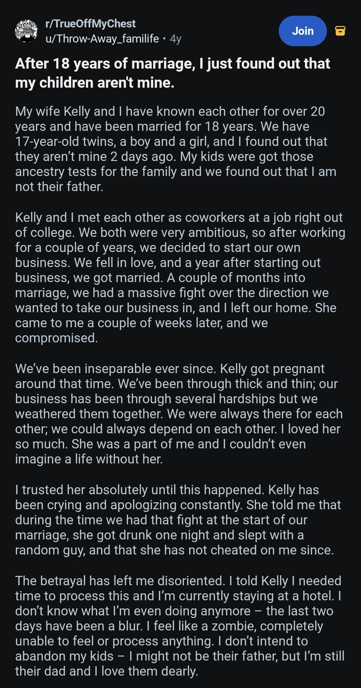Select paragraph starting 'We've been inseparable ever since'
Image resolution: width=361 pixels, height=688 pixels.
179,414
